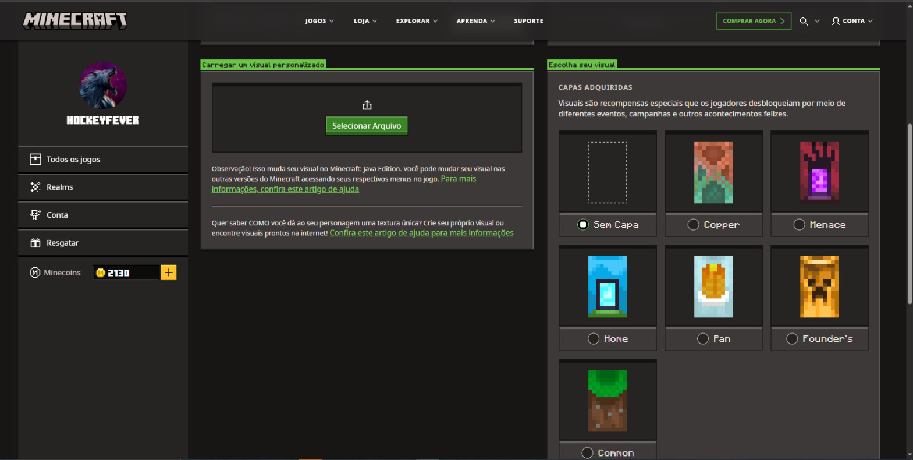Screen dimensions: 913x460
Task: Click the Comprar Agora button
Action: [x=754, y=21]
